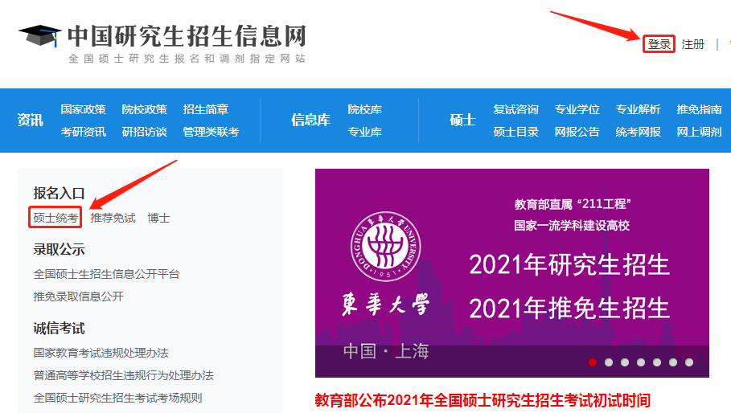731x413 pixels.
Task: Select the 推荐免试 entry link
Action: 113,218
